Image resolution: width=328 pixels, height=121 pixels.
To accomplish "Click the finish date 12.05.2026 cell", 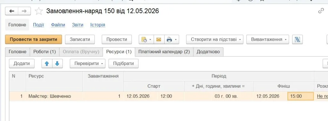I will (x=270, y=96).
